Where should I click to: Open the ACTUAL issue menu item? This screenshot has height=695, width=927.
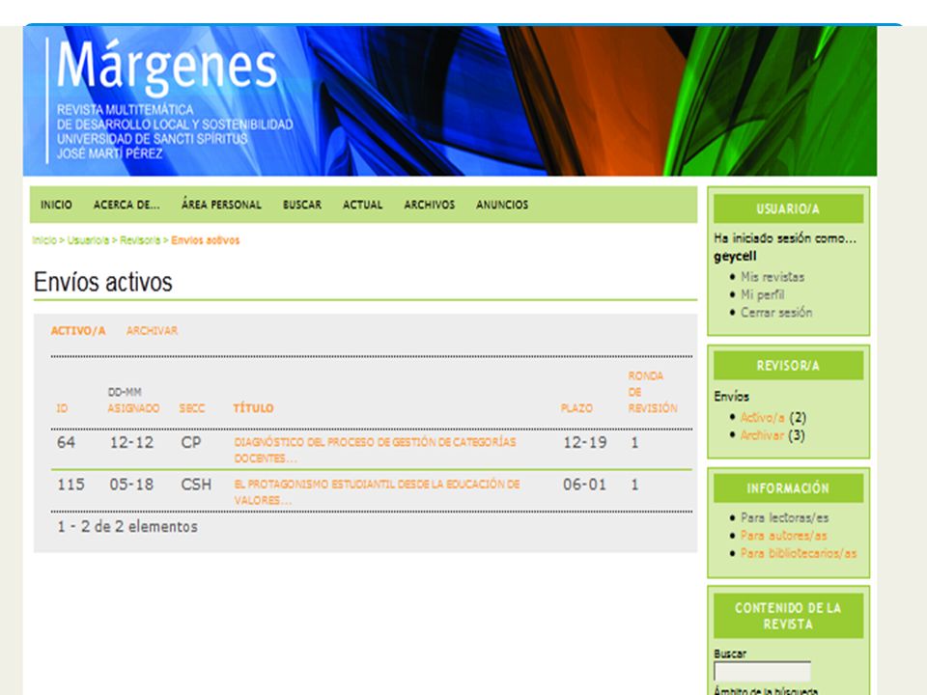click(362, 205)
